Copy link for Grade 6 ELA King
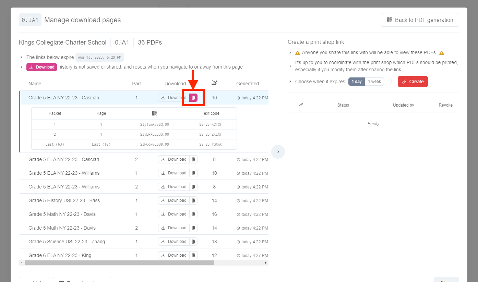The width and height of the screenshot is (478, 282). (193, 255)
